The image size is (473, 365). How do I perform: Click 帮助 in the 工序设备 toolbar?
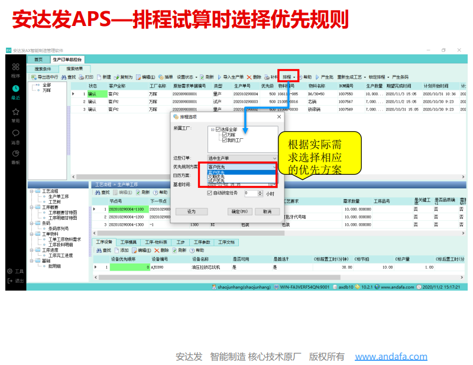pos(197,250)
